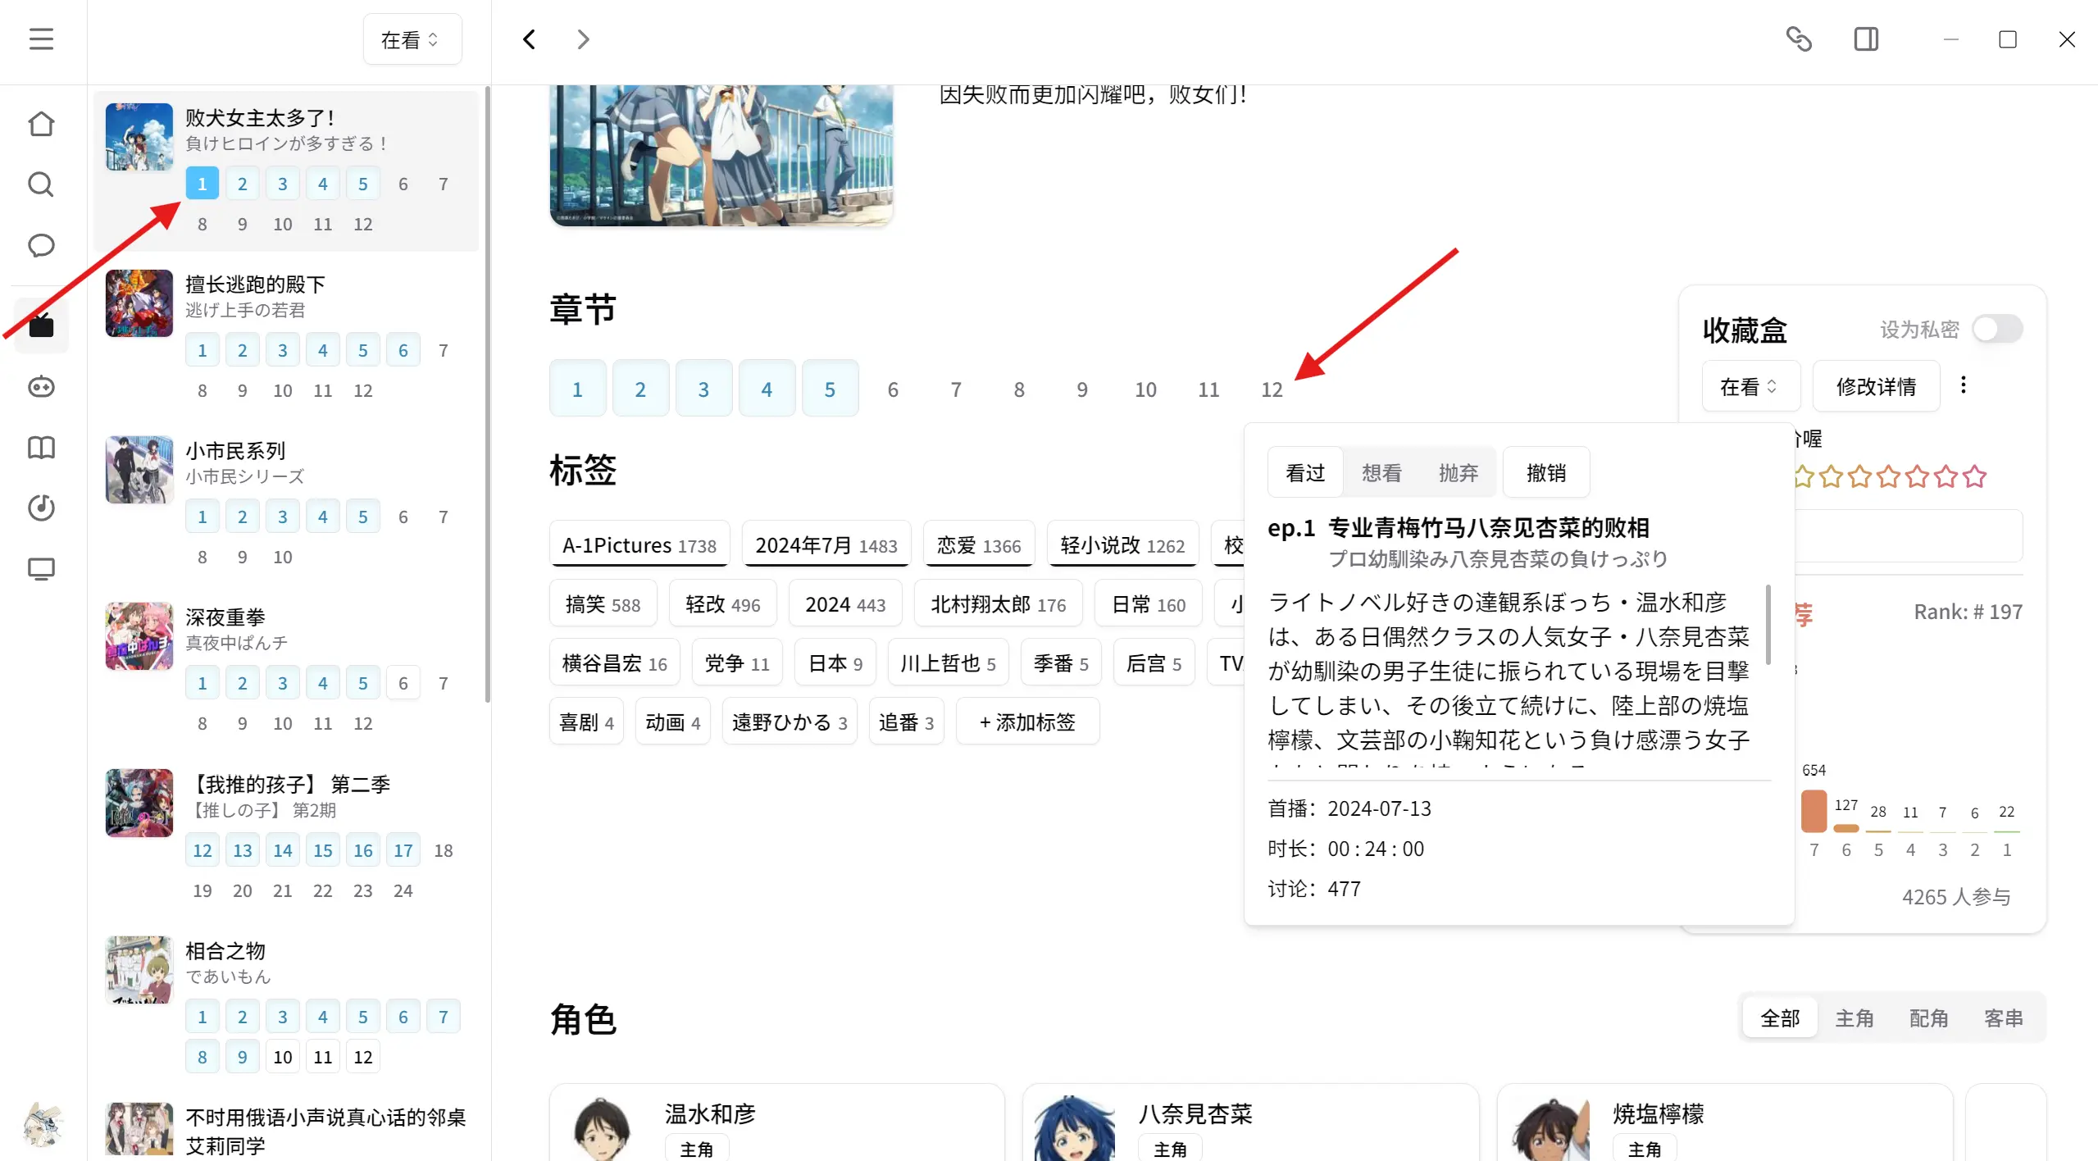Open the 深夜重拳 cover thumbnail
Image resolution: width=2098 pixels, height=1161 pixels.
click(139, 636)
